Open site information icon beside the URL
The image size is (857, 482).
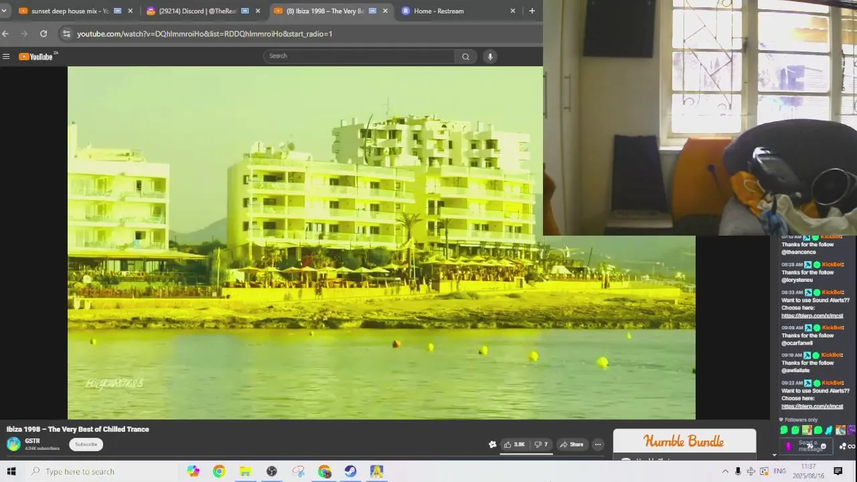click(x=66, y=33)
